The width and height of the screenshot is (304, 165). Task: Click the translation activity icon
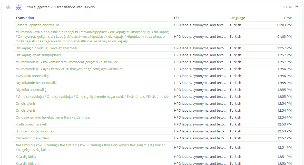8,7
